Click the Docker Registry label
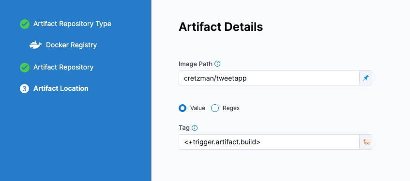The image size is (410, 181). tap(71, 45)
